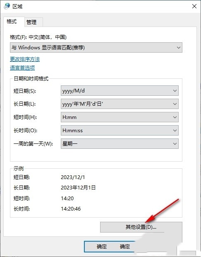This screenshot has height=257, width=201.
Task: Expand the 长日期 format dropdown arrow
Action: [x=175, y=104]
